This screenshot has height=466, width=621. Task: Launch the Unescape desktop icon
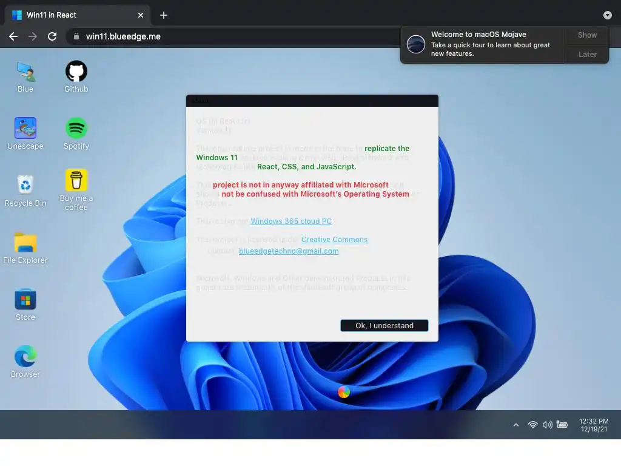click(25, 134)
